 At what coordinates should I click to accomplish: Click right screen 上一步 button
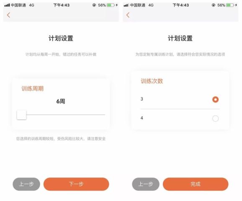(x=146, y=184)
